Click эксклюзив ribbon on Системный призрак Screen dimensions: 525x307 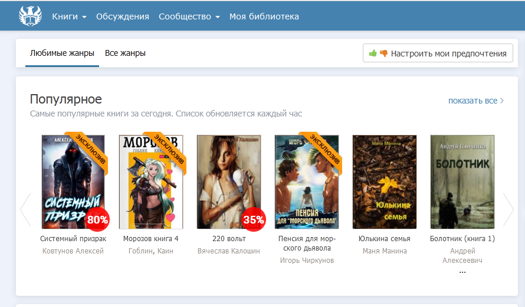(x=90, y=149)
